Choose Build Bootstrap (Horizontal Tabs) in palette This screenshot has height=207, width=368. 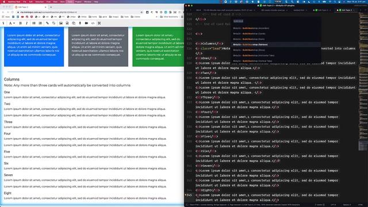[x=276, y=55]
